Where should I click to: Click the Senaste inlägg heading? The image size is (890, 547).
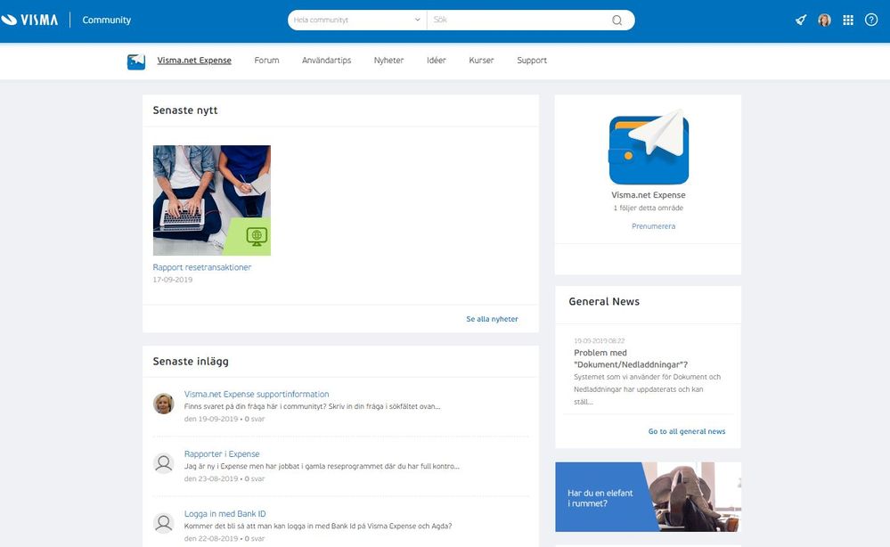click(x=191, y=362)
